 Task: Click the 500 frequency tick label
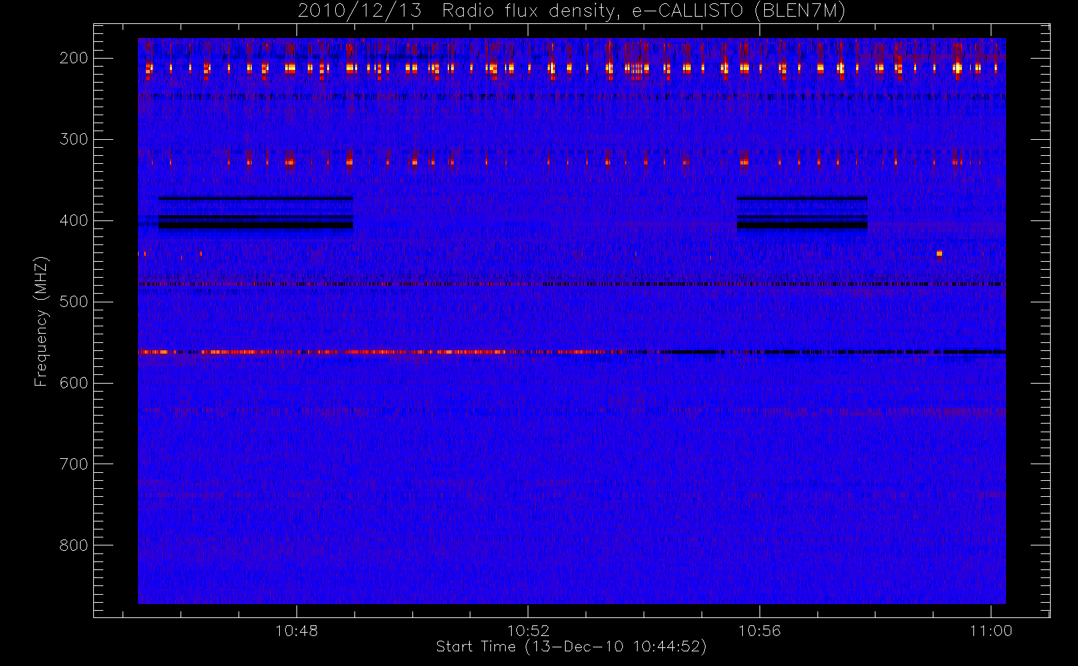73,302
